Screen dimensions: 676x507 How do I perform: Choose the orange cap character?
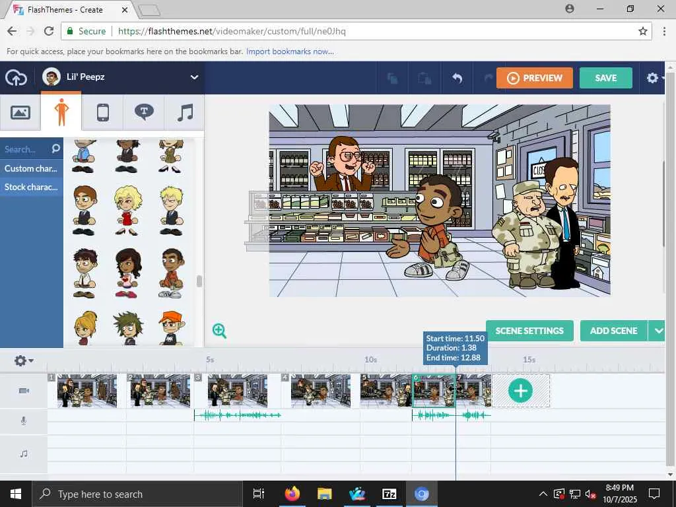172,329
